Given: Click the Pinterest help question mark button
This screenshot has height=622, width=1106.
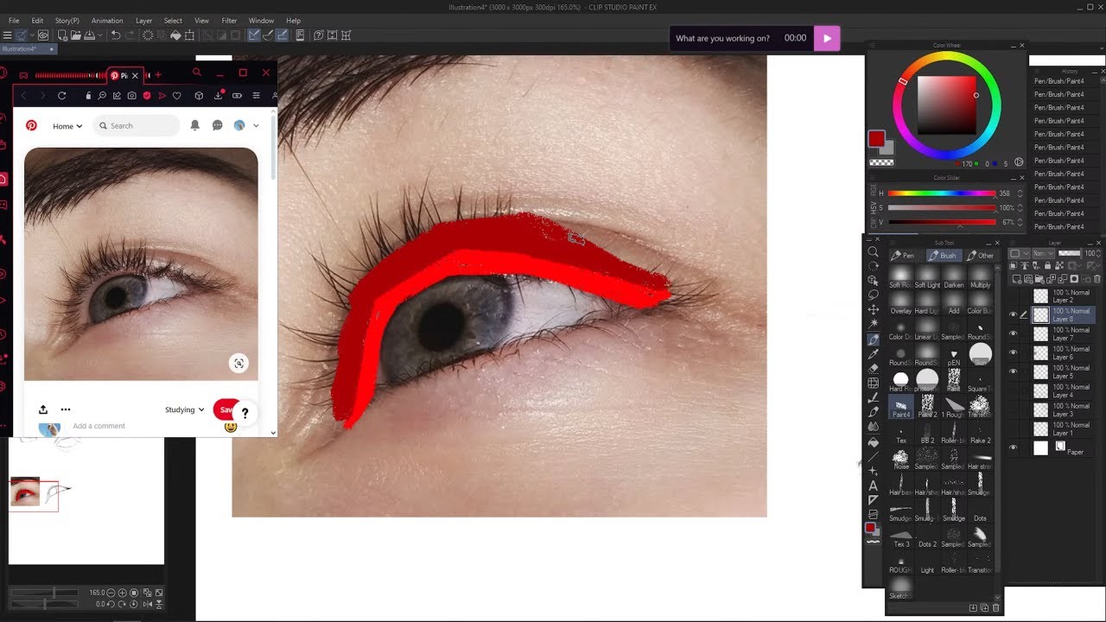Looking at the screenshot, I should click(245, 413).
